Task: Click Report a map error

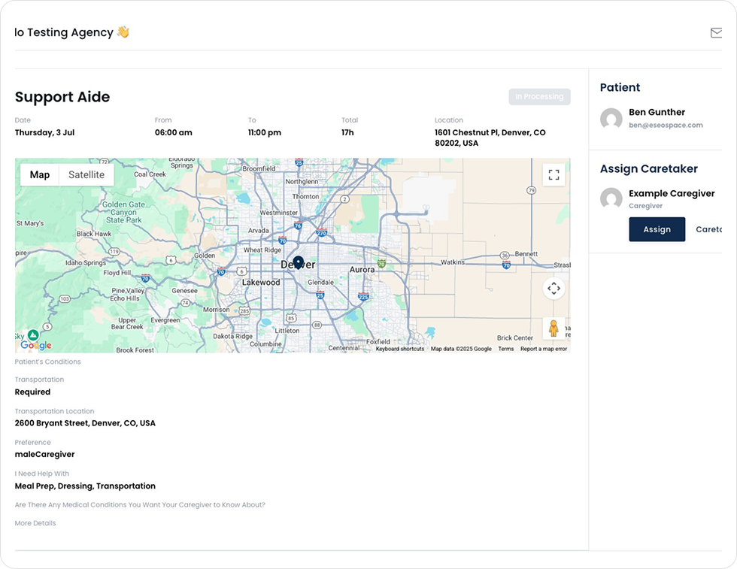Action: coord(543,349)
